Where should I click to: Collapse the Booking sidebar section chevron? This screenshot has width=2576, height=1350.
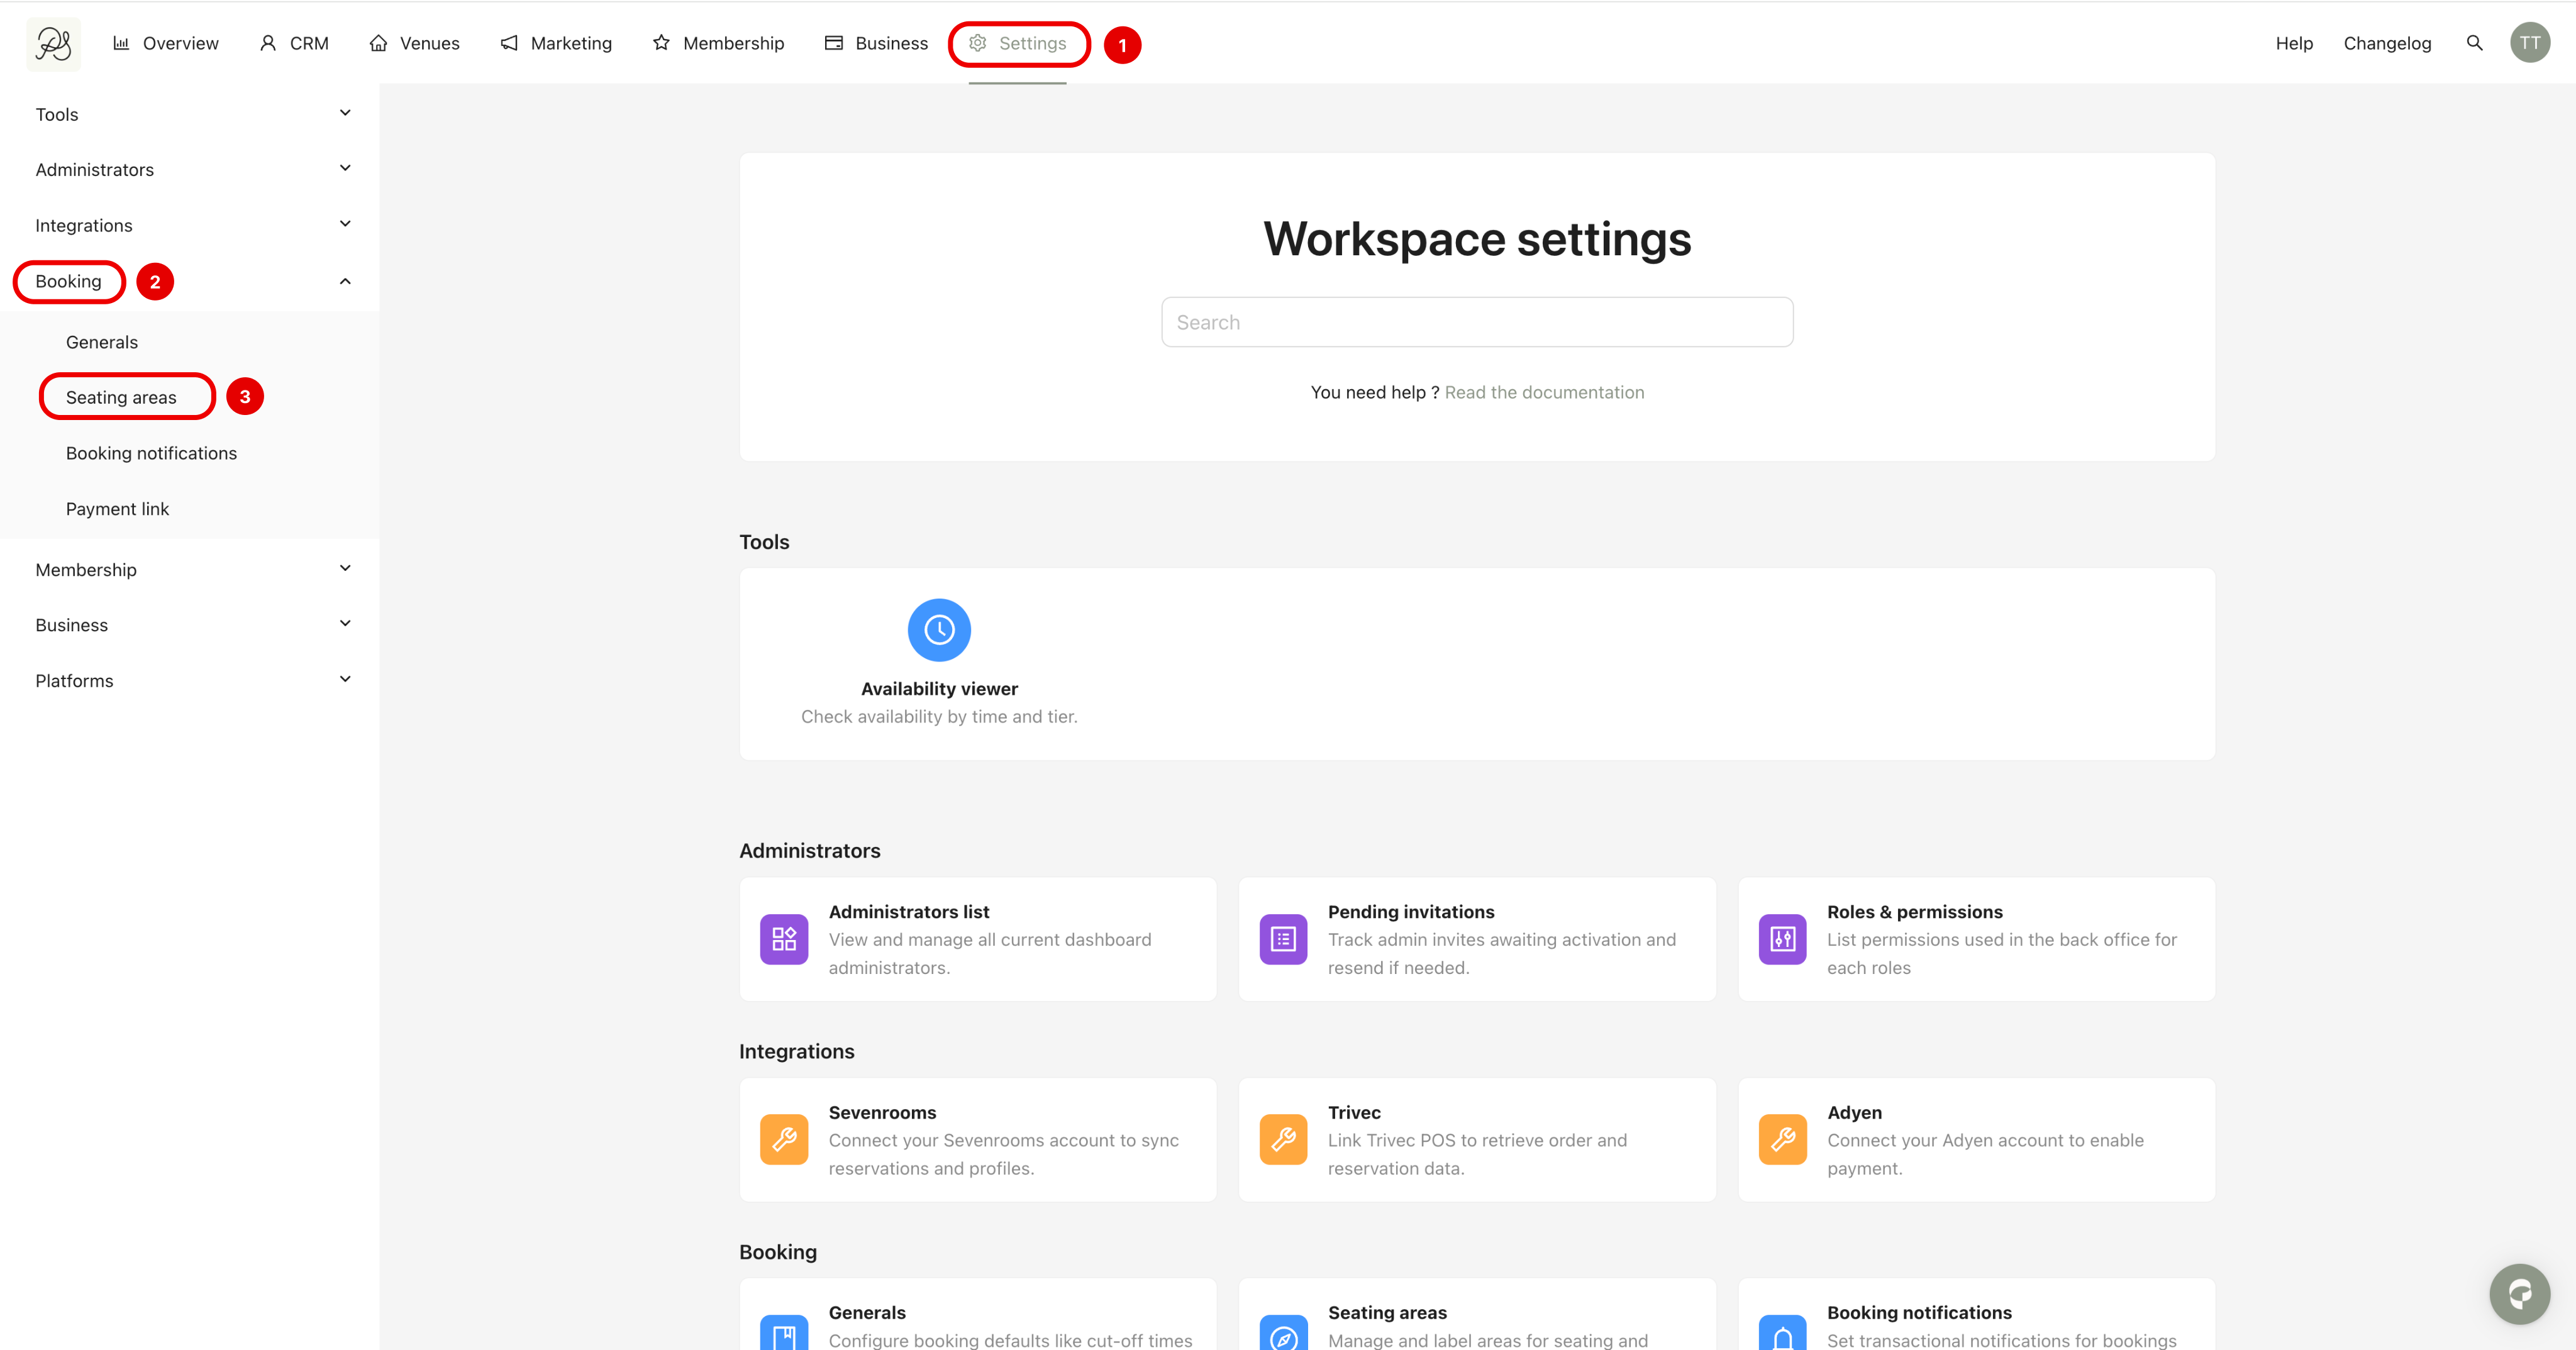(x=345, y=281)
